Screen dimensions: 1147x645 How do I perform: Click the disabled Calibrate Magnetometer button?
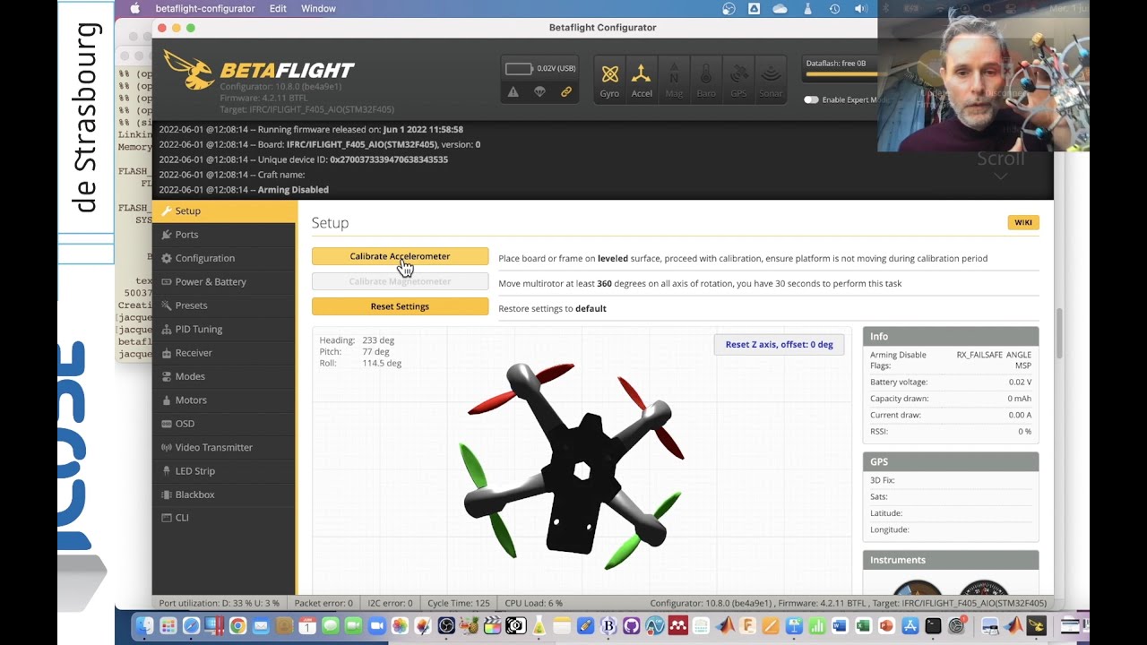[x=400, y=281]
